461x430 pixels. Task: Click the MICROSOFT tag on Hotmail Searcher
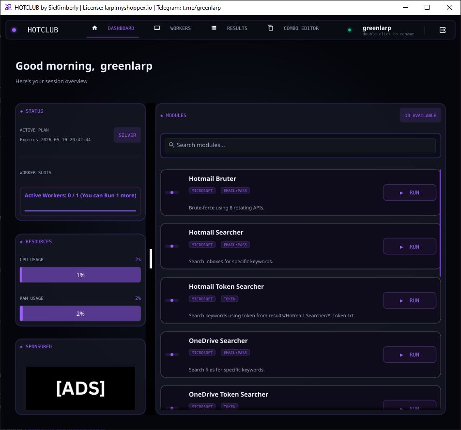(202, 245)
